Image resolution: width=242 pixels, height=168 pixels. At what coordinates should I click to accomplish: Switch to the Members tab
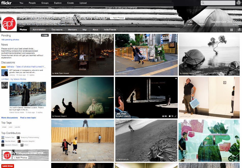click(72, 30)
